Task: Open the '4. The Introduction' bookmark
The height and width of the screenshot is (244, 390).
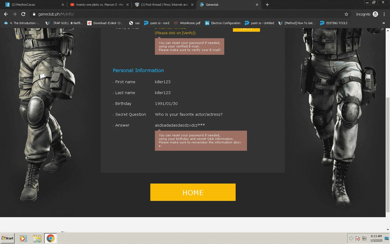Action: (22, 23)
